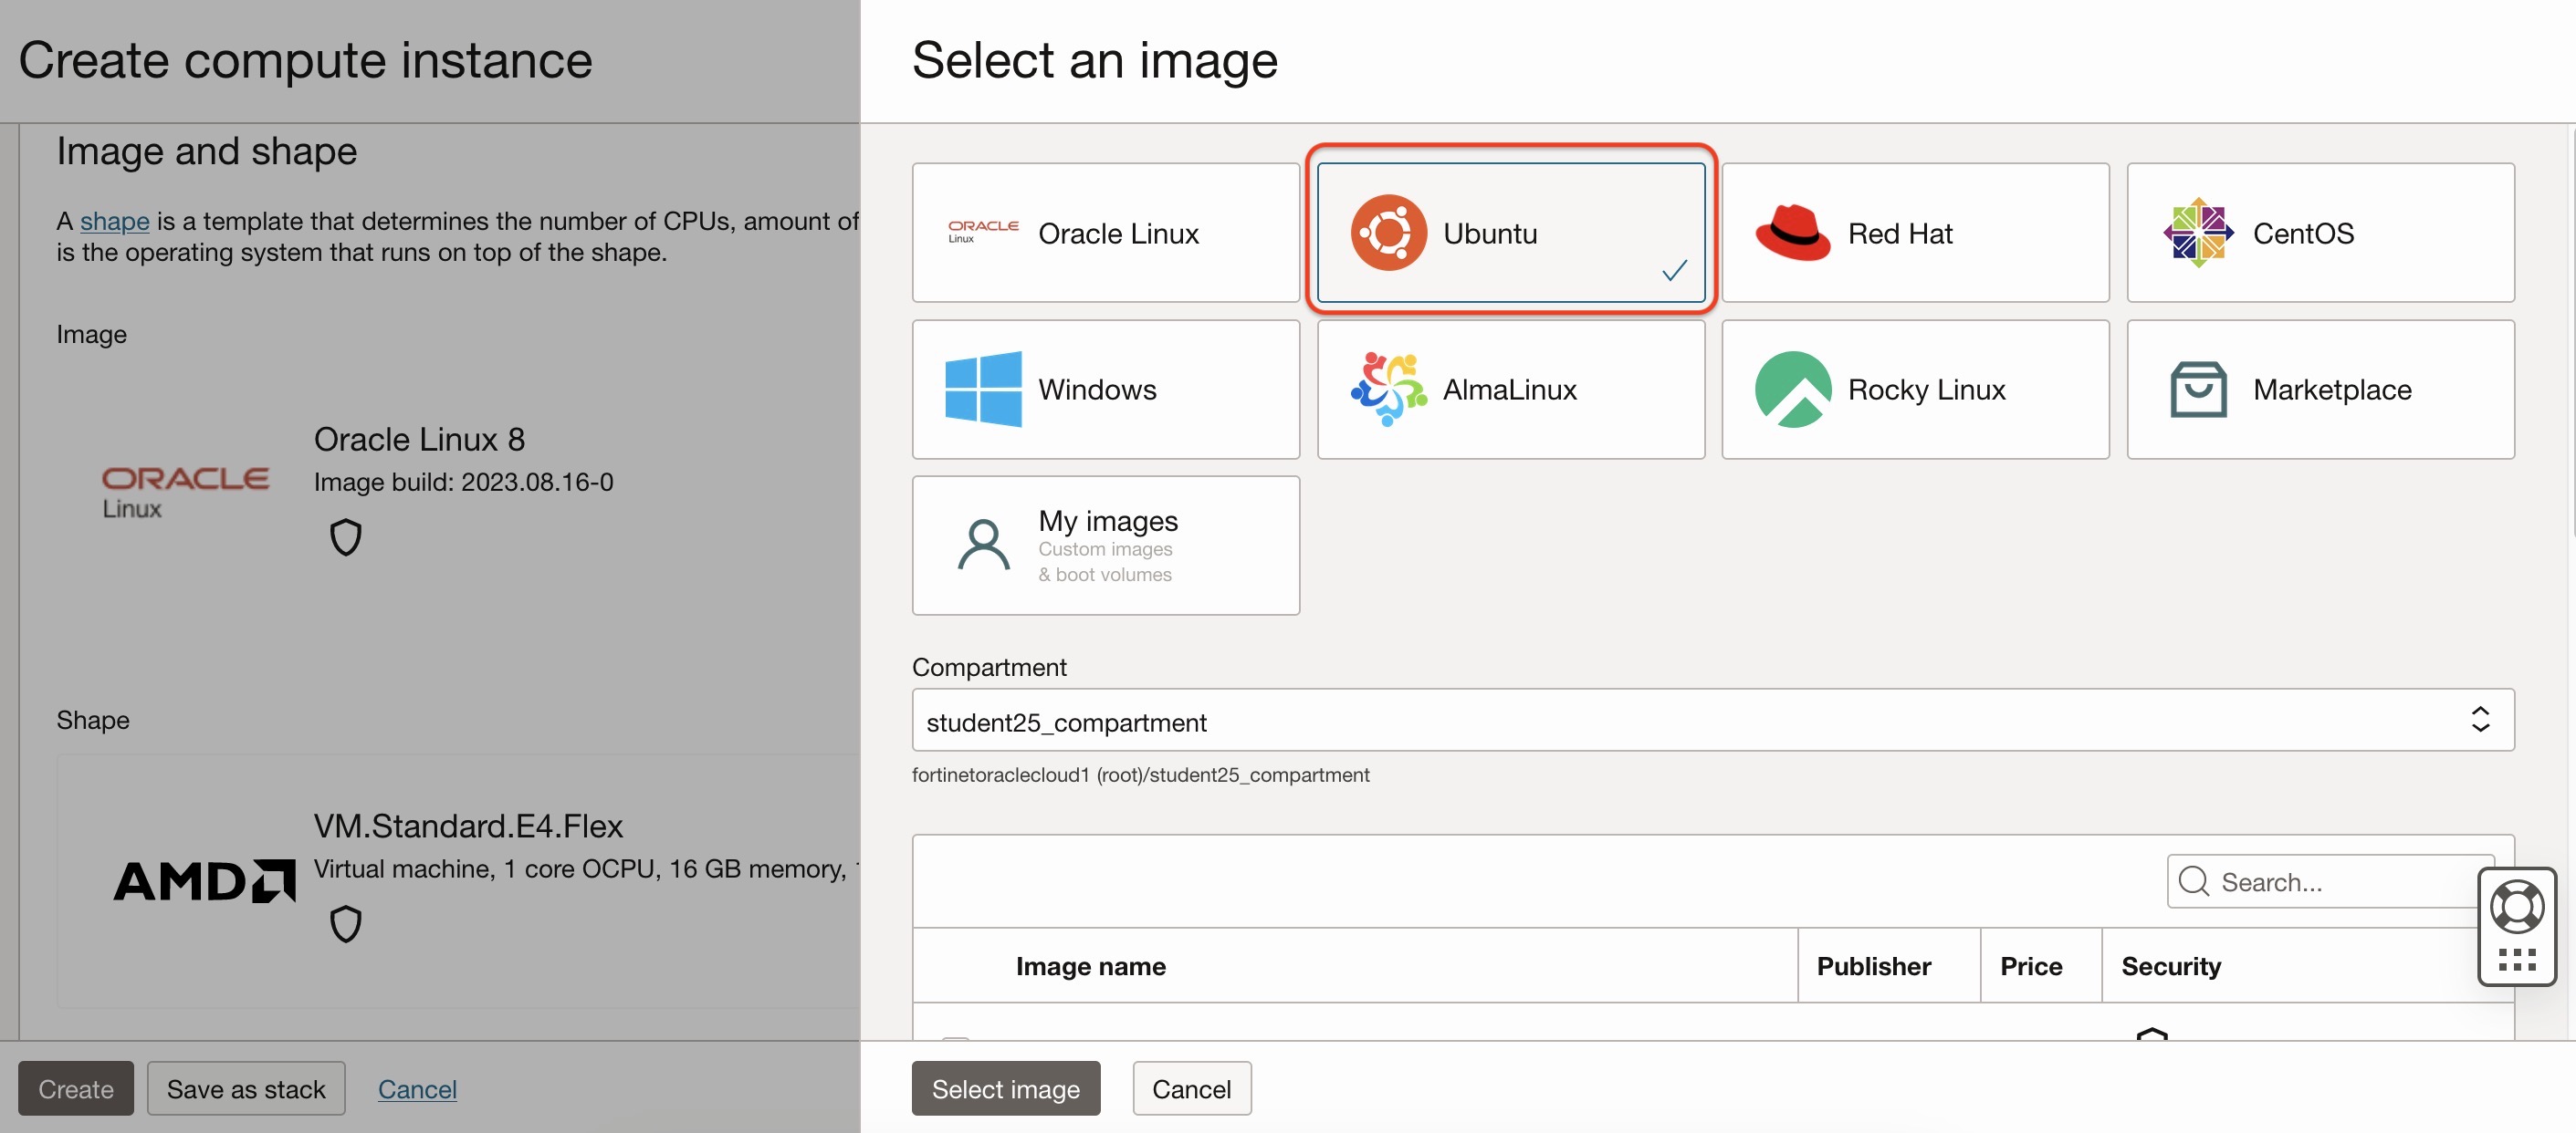This screenshot has height=1133, width=2576.
Task: Click the AMD logo in Shape section
Action: point(204,881)
